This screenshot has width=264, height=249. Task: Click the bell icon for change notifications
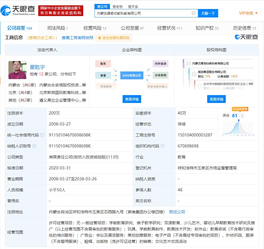point(100,38)
